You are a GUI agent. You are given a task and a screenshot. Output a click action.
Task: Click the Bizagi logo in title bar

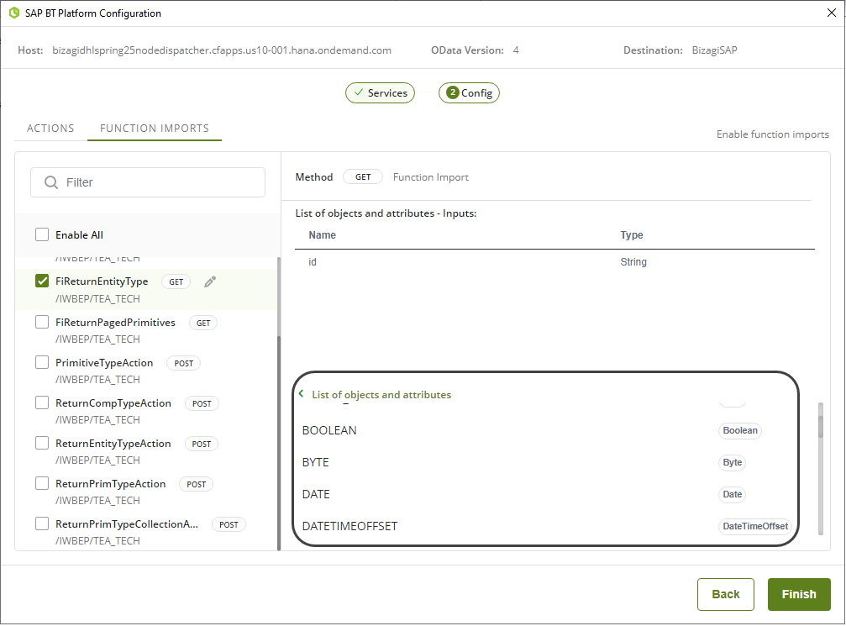13,13
